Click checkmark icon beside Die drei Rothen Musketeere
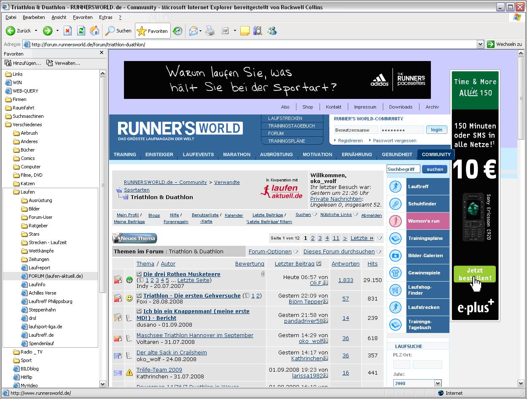Image resolution: width=527 pixels, height=399 pixels. coord(139,274)
